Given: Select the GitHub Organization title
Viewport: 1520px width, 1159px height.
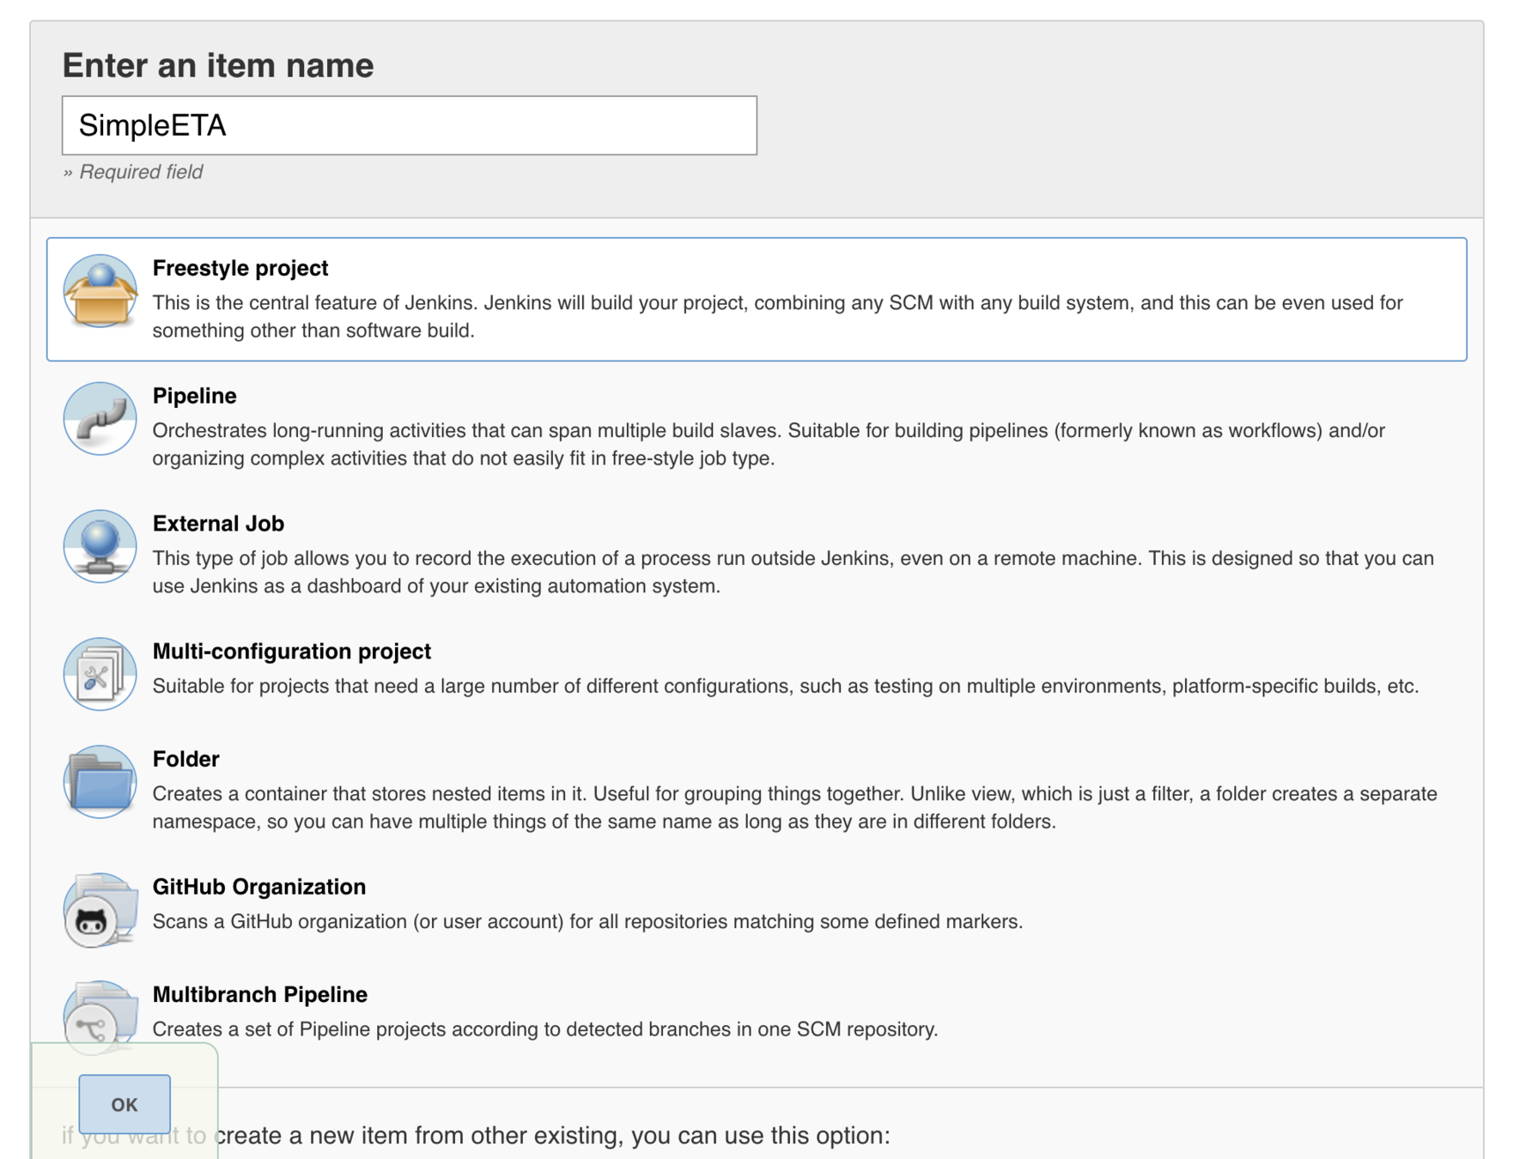Looking at the screenshot, I should pos(259,887).
